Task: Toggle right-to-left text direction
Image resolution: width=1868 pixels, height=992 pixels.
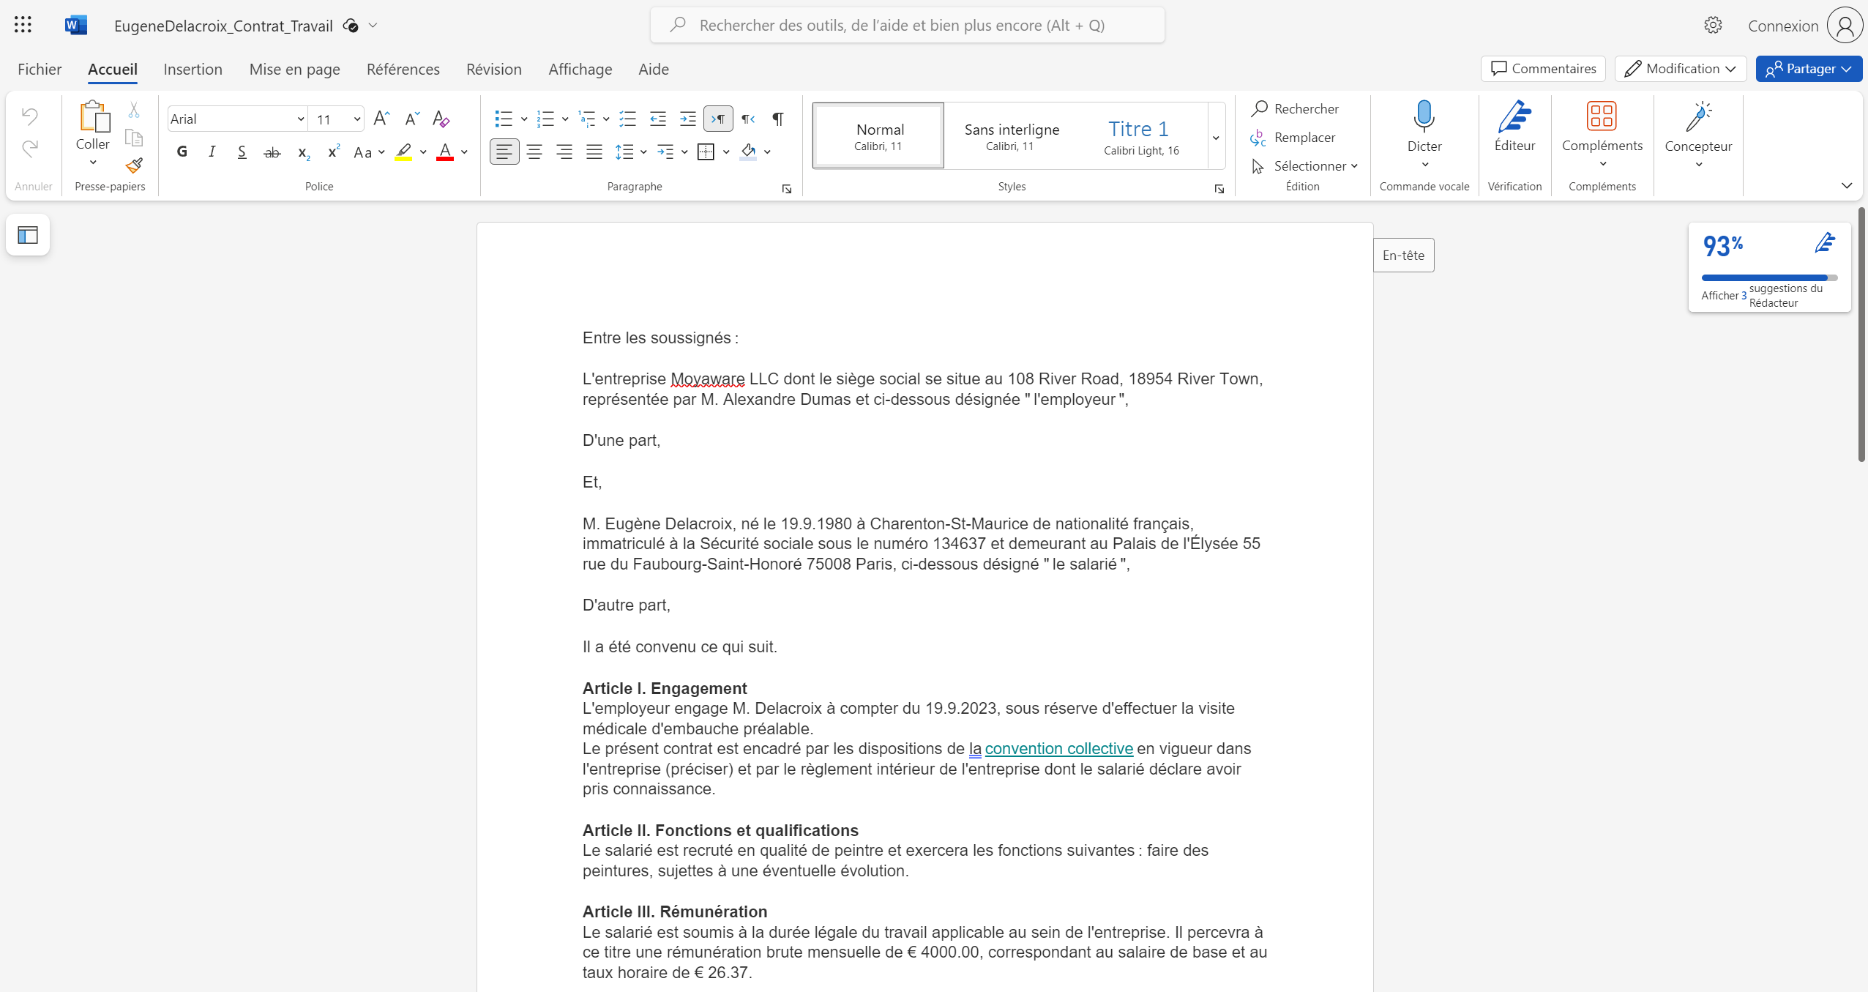Action: pos(748,119)
